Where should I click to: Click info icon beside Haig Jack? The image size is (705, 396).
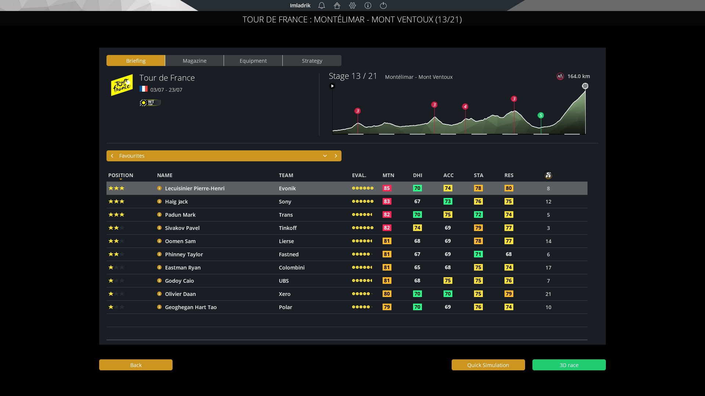tap(159, 201)
